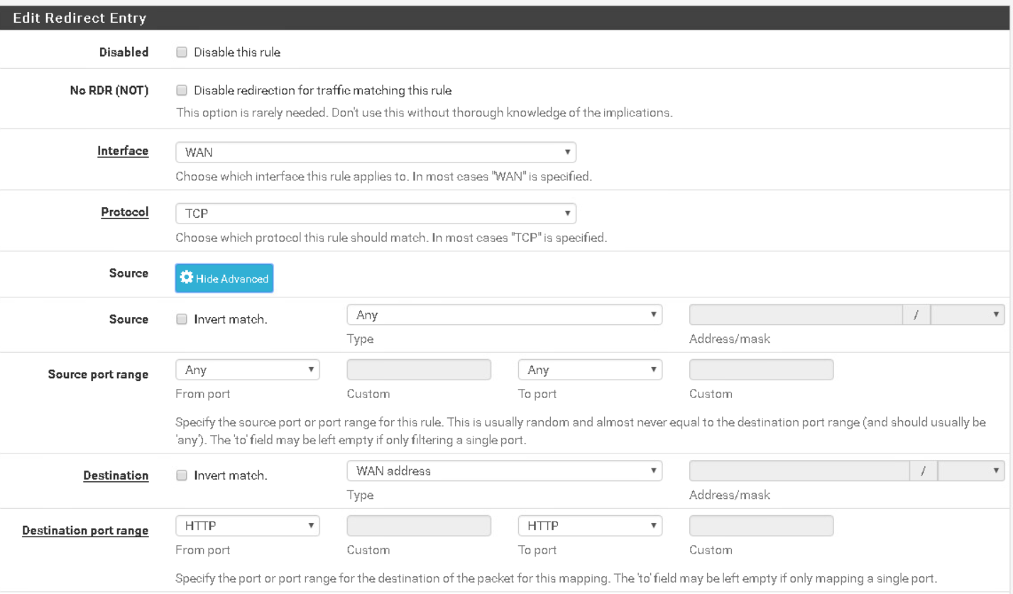Click the underlined Interface label
The width and height of the screenshot is (1013, 594).
click(123, 151)
